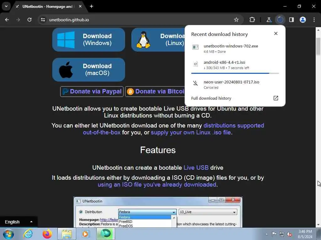Close the Recent download history popup
The image size is (321, 240).
coord(276,33)
